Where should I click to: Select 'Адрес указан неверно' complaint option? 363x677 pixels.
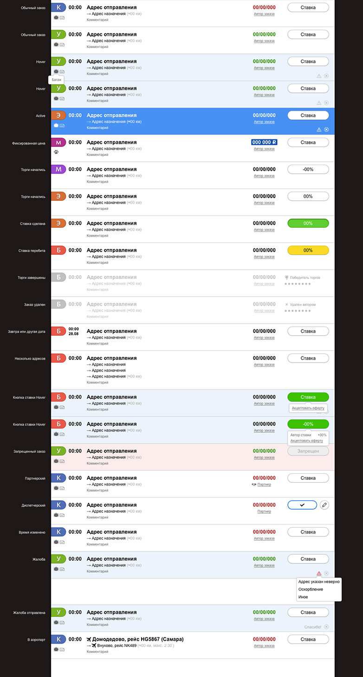click(x=319, y=582)
